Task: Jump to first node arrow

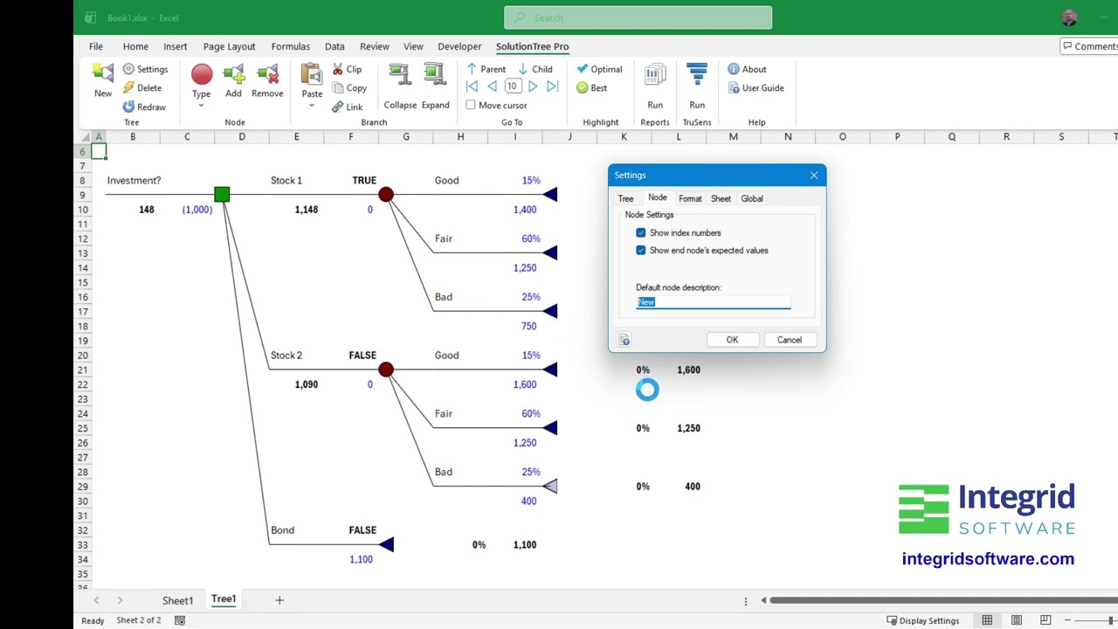Action: (x=472, y=86)
